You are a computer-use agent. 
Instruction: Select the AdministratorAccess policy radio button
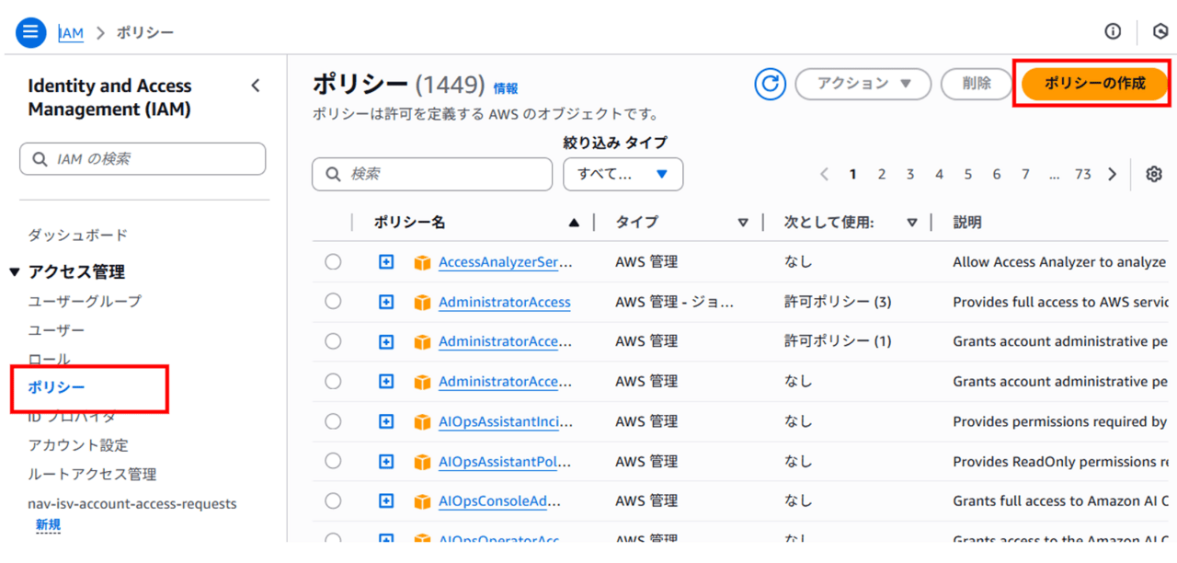(x=333, y=302)
